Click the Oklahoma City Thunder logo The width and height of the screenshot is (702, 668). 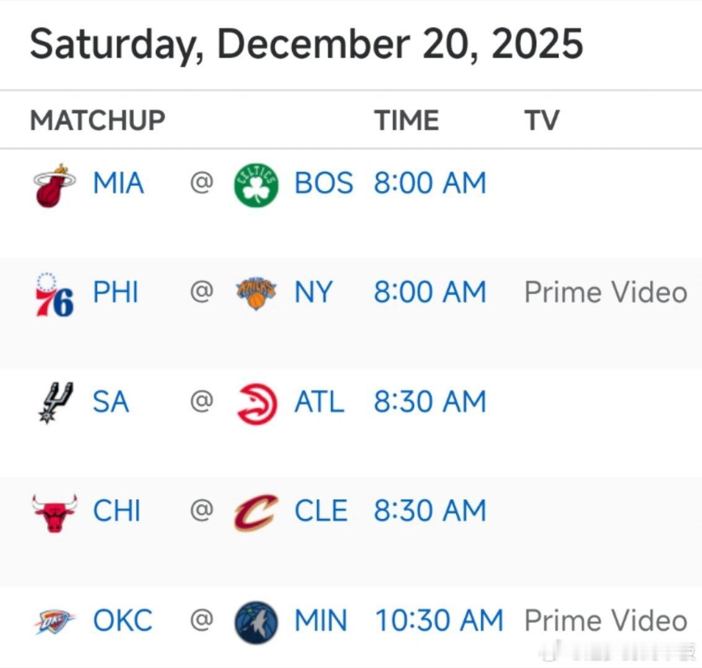[x=54, y=621]
